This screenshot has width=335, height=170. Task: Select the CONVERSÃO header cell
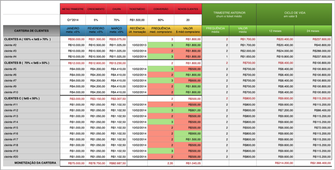tap(161, 9)
